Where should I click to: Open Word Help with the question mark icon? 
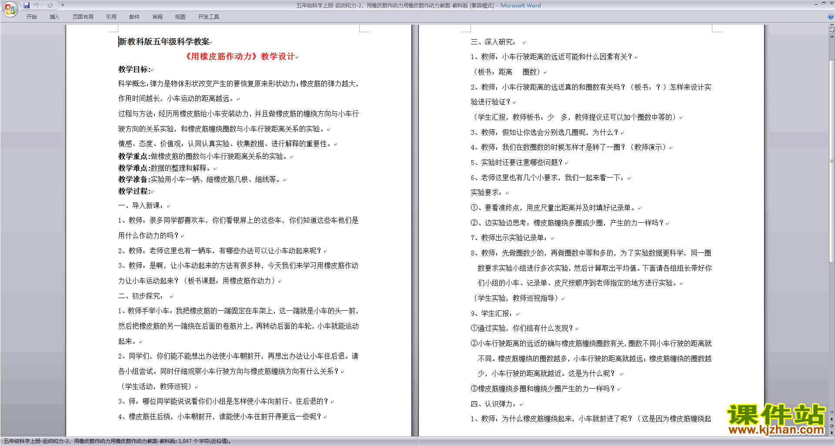(x=831, y=17)
